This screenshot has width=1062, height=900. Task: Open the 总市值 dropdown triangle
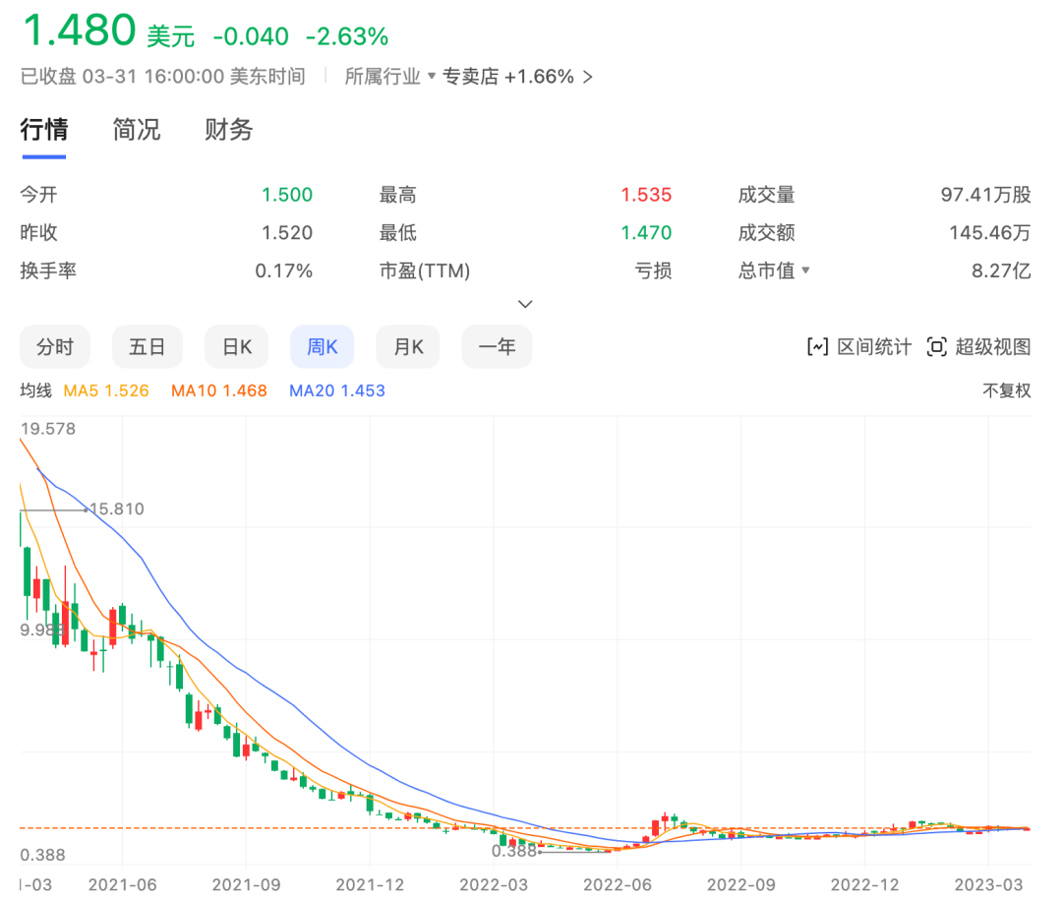tap(806, 270)
